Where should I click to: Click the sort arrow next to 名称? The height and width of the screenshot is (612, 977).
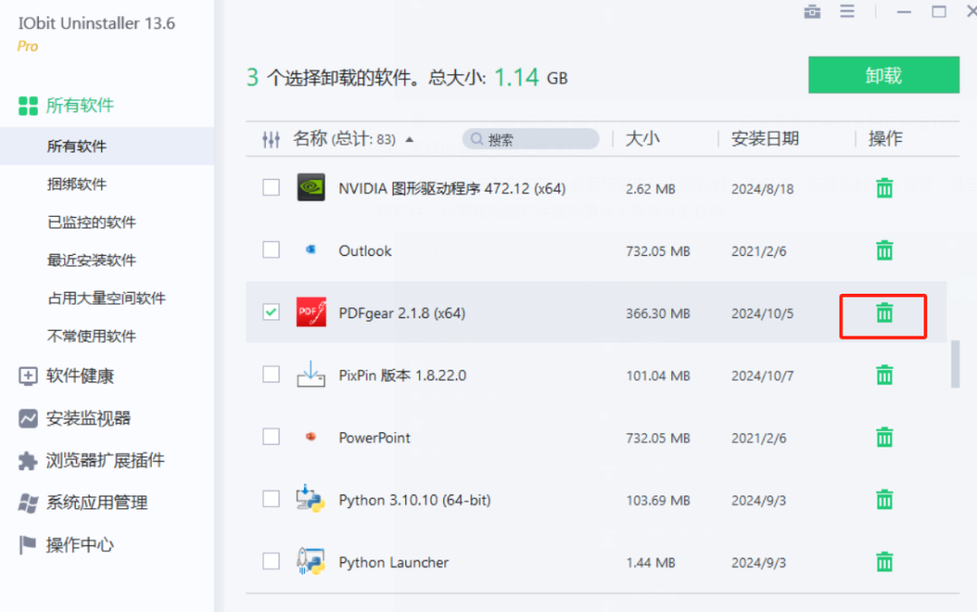(411, 139)
